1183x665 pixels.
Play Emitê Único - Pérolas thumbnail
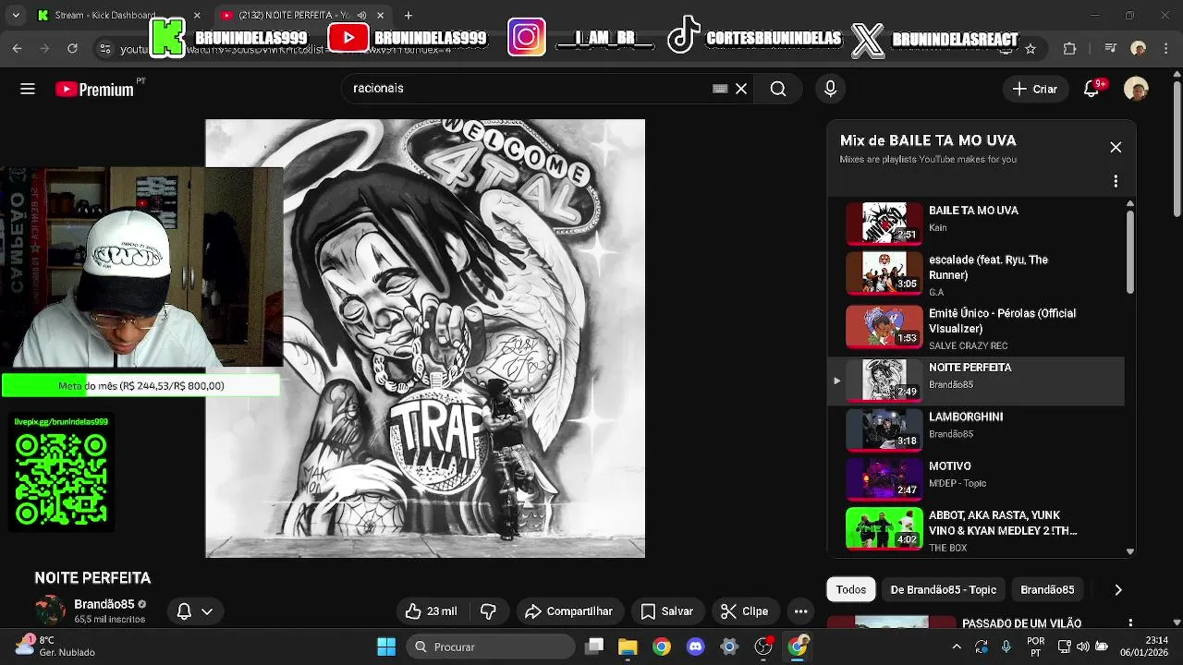click(884, 326)
